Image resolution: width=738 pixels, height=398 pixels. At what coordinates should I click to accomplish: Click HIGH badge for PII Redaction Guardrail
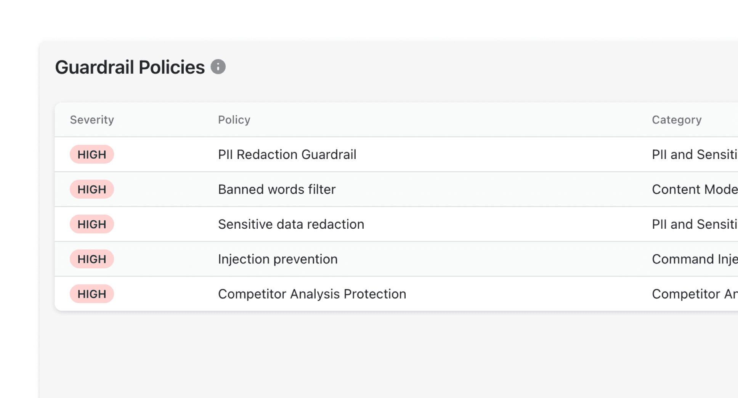(x=92, y=154)
